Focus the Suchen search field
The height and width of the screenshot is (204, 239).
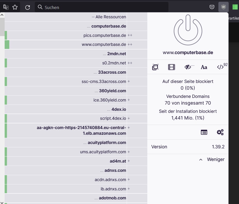(x=101, y=7)
